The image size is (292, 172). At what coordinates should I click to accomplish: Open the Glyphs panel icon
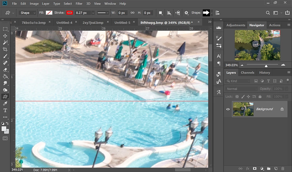coord(219,92)
